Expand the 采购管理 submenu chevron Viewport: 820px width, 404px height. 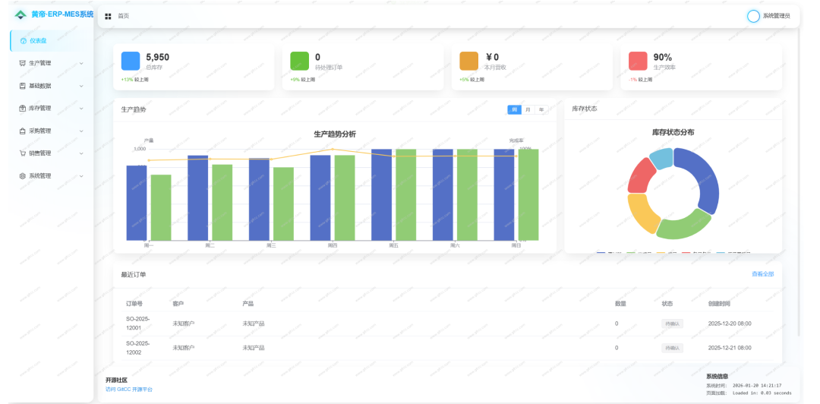[x=81, y=131]
